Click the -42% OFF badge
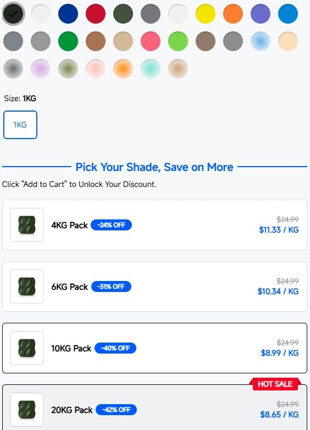The height and width of the screenshot is (430, 310). pyautogui.click(x=116, y=410)
